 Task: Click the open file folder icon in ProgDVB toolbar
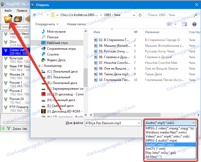(x=8, y=19)
